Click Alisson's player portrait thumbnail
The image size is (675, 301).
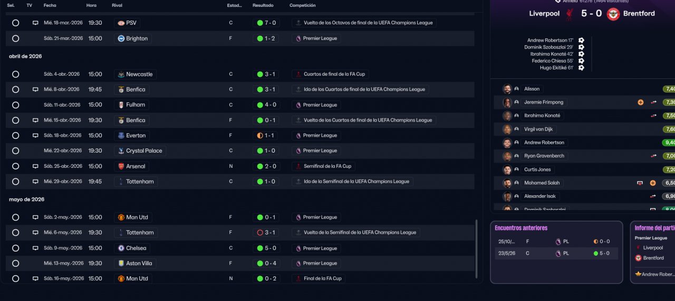point(507,89)
